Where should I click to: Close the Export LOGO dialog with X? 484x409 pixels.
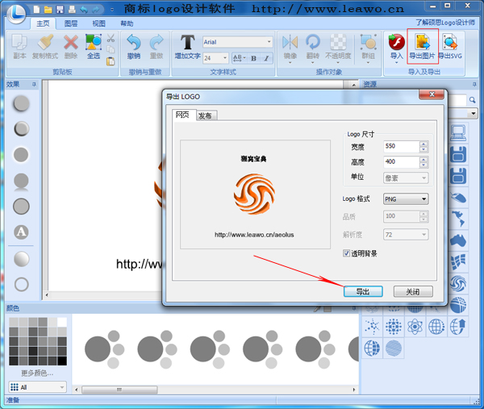pyautogui.click(x=432, y=94)
